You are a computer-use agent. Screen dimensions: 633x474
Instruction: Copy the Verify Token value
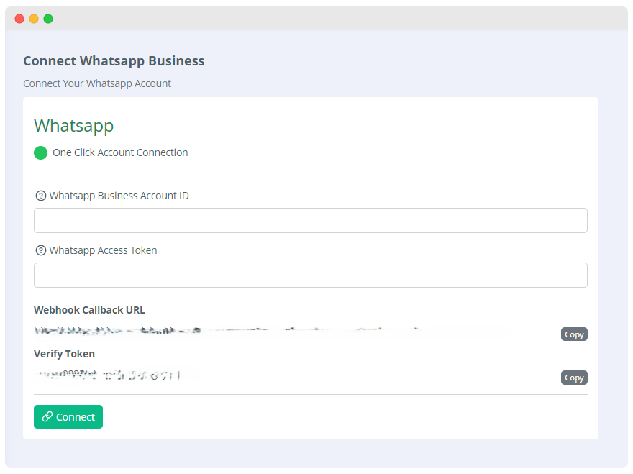pyautogui.click(x=574, y=378)
